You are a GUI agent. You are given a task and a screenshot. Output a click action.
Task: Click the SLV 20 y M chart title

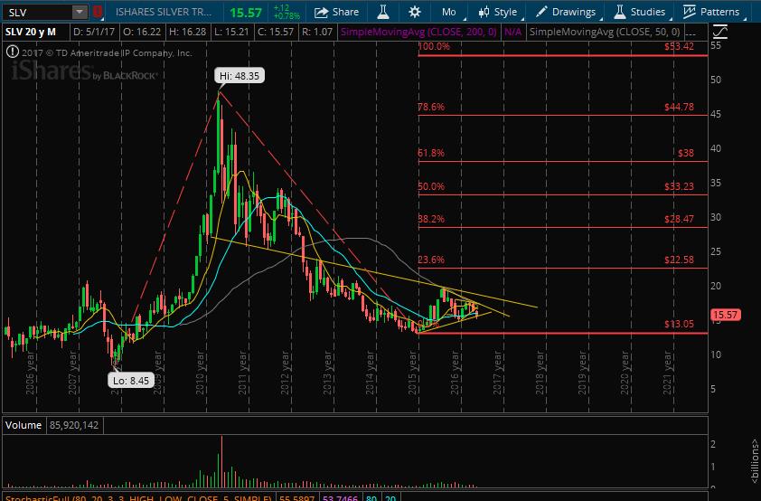pyautogui.click(x=30, y=32)
